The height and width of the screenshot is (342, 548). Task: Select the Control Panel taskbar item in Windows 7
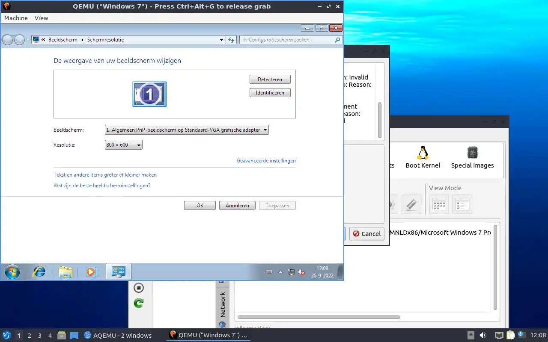tap(118, 272)
